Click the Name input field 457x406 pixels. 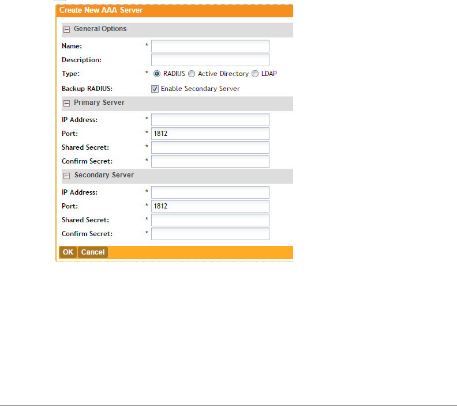(210, 46)
